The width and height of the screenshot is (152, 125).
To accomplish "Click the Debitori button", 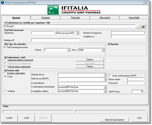I will point(90,60).
